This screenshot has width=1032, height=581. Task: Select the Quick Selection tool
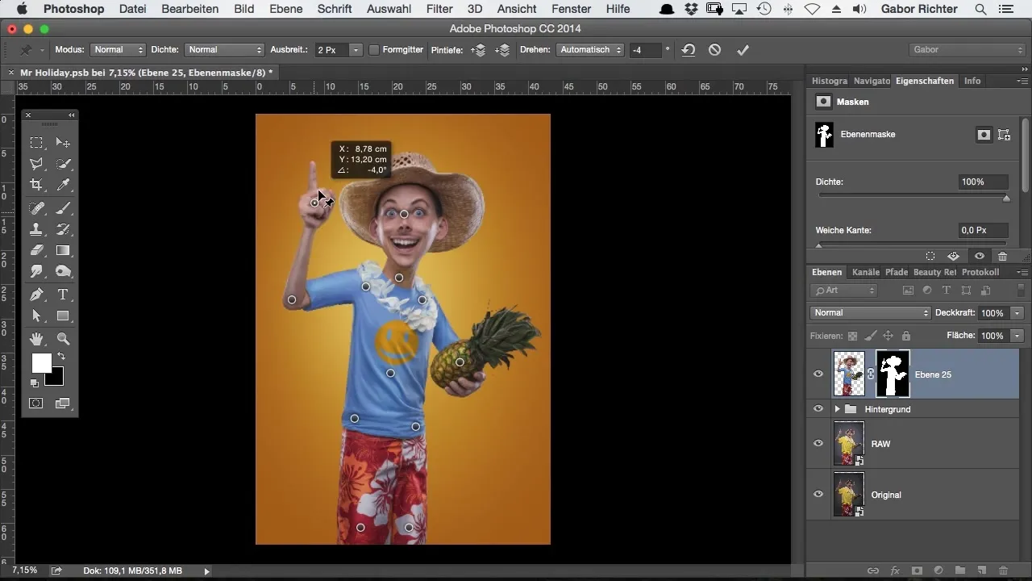coord(63,164)
